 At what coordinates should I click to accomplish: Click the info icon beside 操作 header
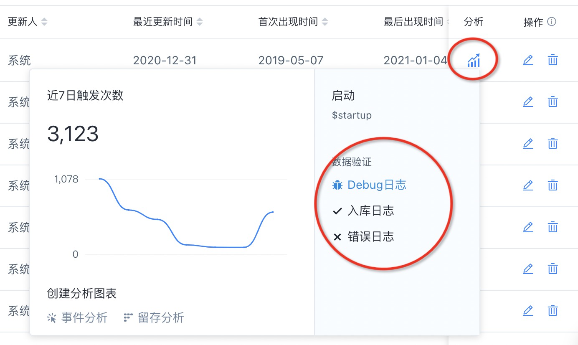point(552,21)
